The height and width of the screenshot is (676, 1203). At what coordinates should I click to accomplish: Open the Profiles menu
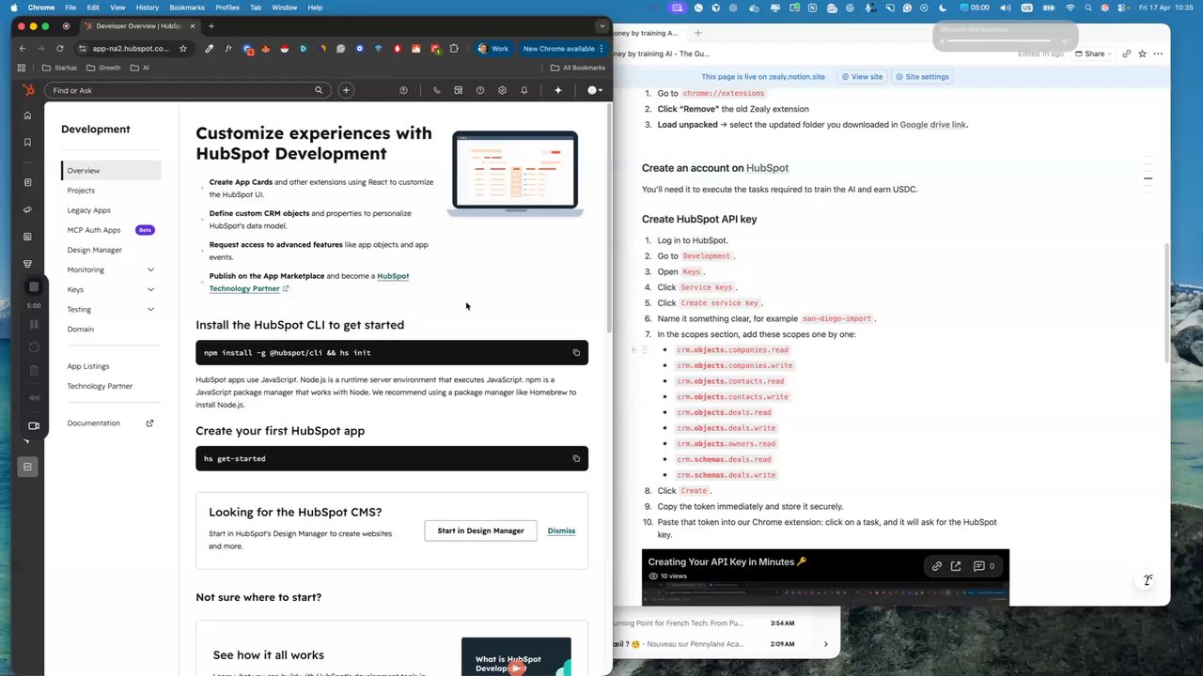pos(227,8)
